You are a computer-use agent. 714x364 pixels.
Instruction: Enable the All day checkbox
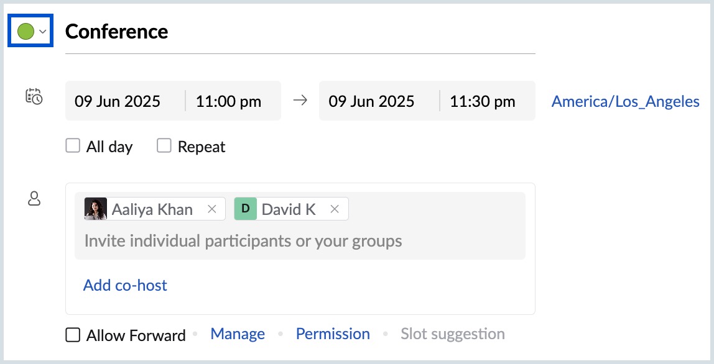point(73,146)
